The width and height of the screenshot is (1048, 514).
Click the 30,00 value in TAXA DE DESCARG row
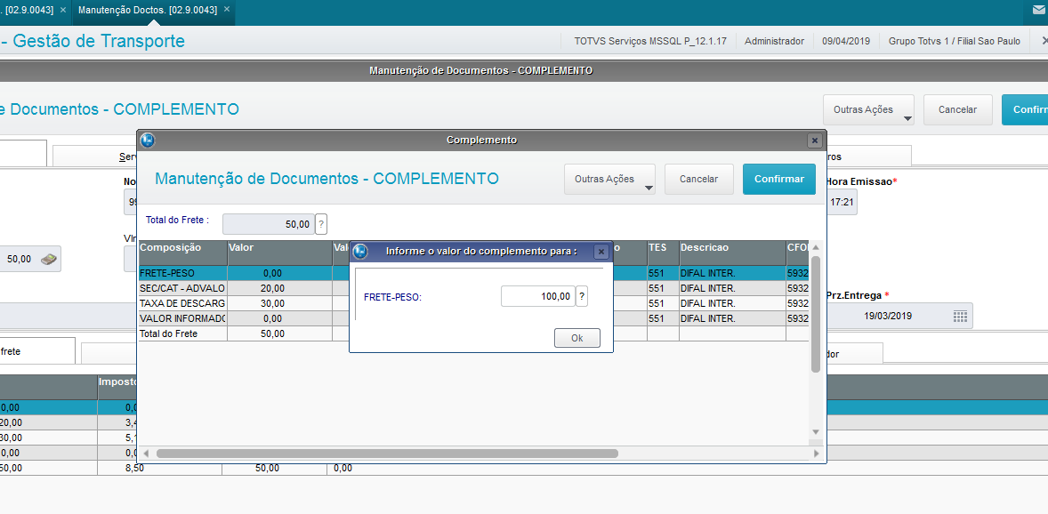coord(273,302)
